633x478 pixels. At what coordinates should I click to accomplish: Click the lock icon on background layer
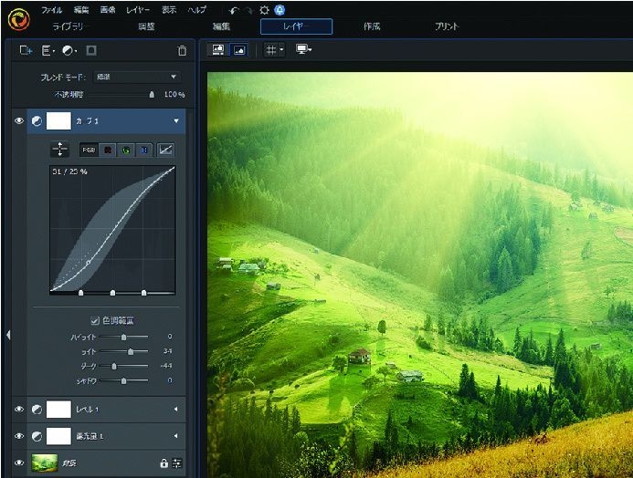[x=164, y=463]
